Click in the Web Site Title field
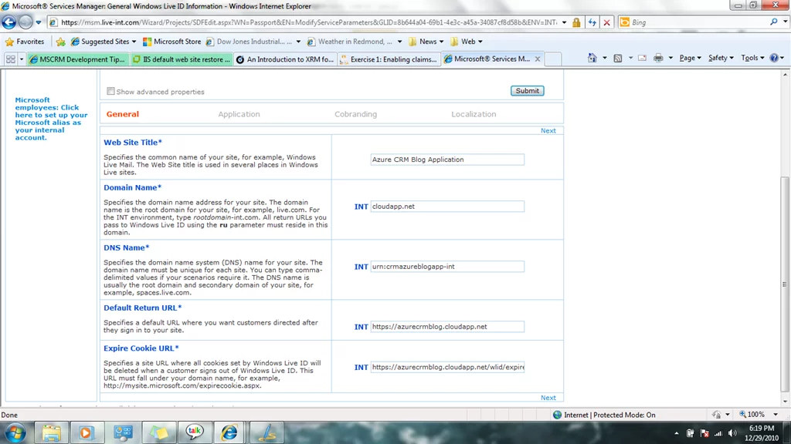Screen dimensions: 791x444 (x=447, y=160)
